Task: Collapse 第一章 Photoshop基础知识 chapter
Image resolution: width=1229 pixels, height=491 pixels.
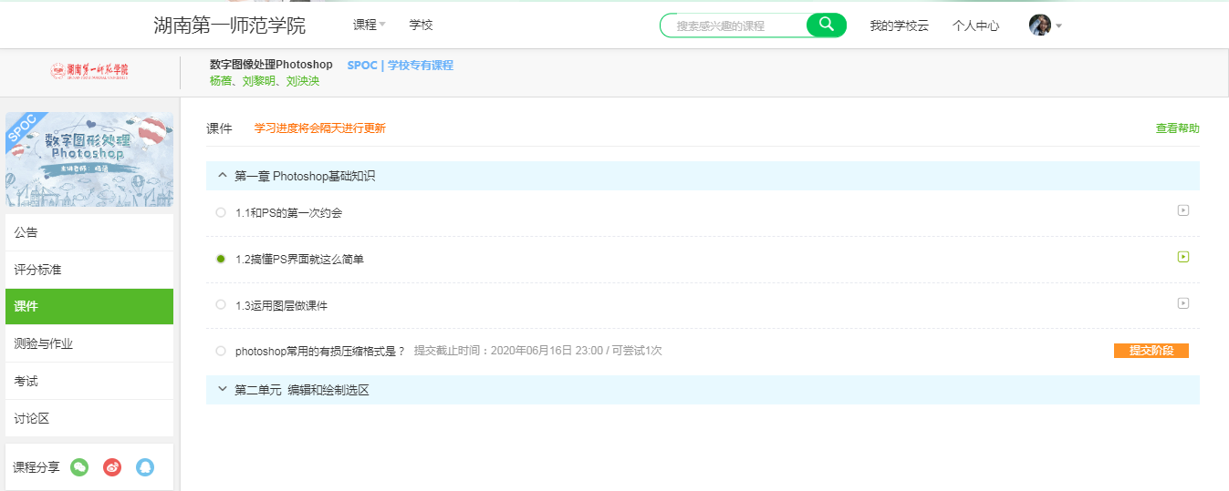Action: click(223, 176)
